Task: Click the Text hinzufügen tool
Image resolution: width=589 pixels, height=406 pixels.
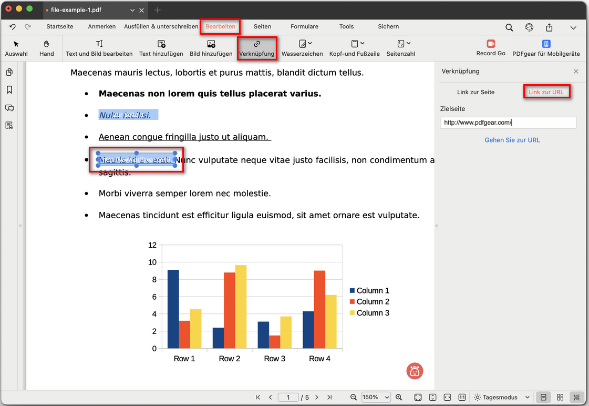Action: 161,48
